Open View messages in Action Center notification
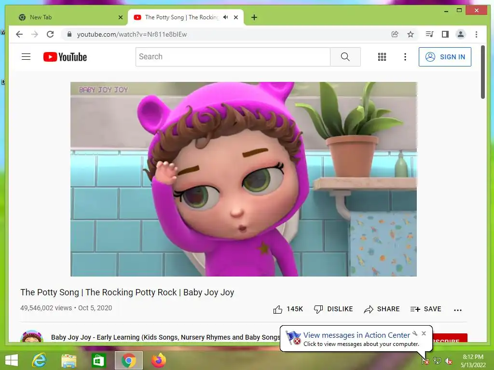The width and height of the screenshot is (494, 370). [357, 335]
